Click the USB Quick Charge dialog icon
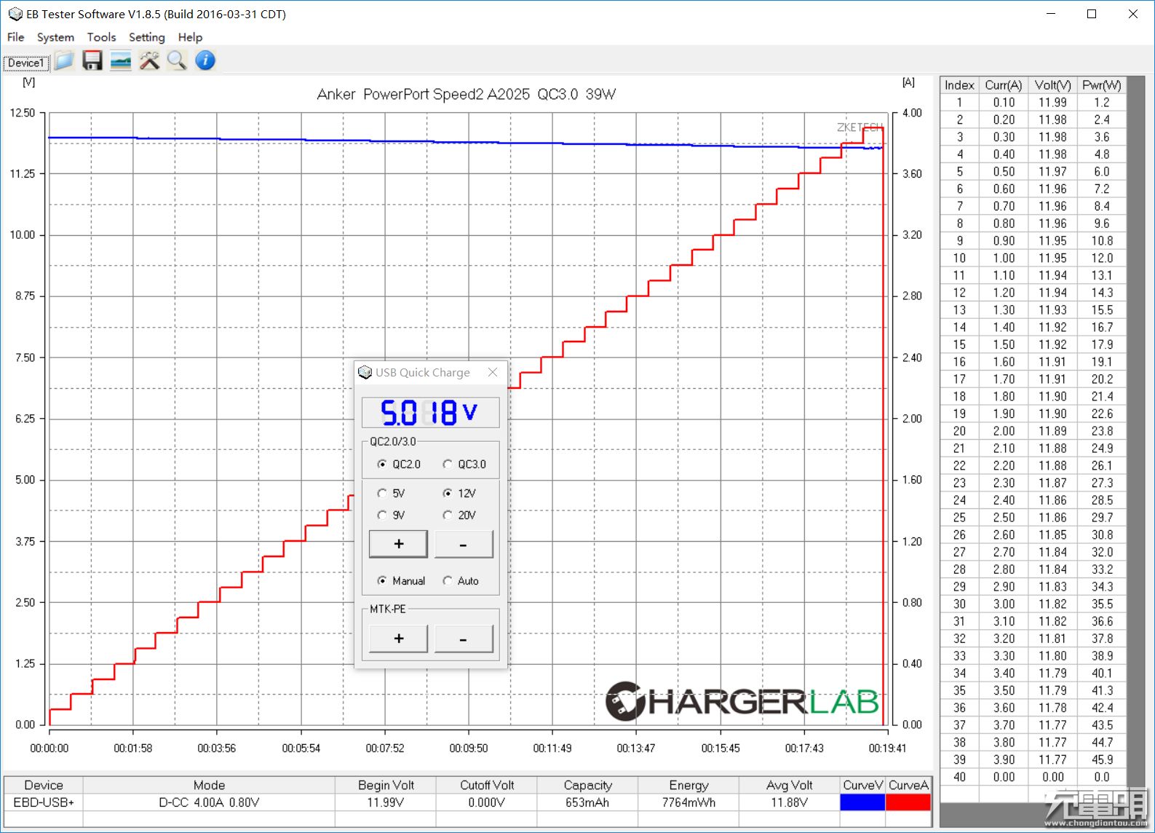1155x833 pixels. (x=365, y=372)
